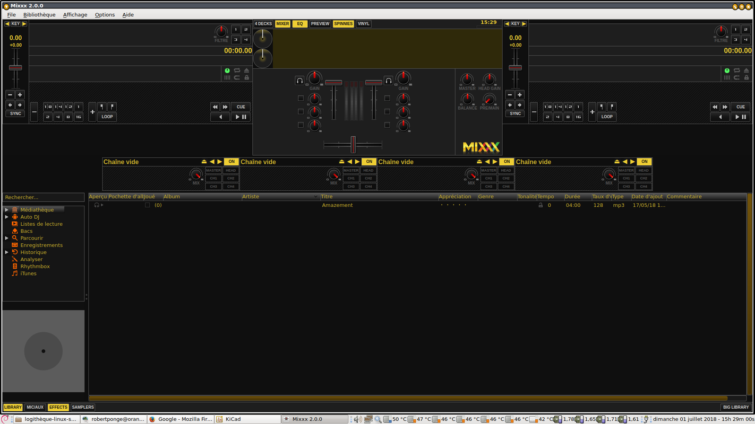Viewport: 755px width, 424px height.
Task: Toggle SPINNIES display
Action: click(x=343, y=24)
